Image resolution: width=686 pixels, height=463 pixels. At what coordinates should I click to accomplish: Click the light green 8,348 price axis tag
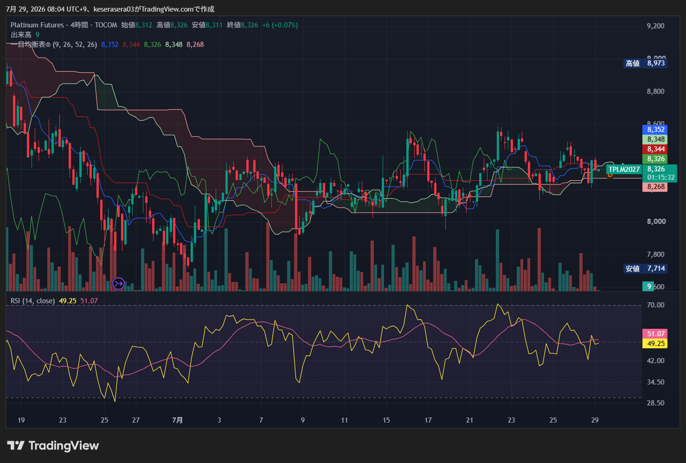[x=655, y=139]
